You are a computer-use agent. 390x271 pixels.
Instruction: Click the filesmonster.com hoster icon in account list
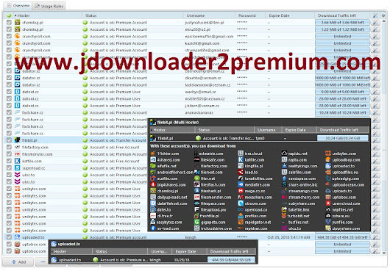click(x=17, y=154)
